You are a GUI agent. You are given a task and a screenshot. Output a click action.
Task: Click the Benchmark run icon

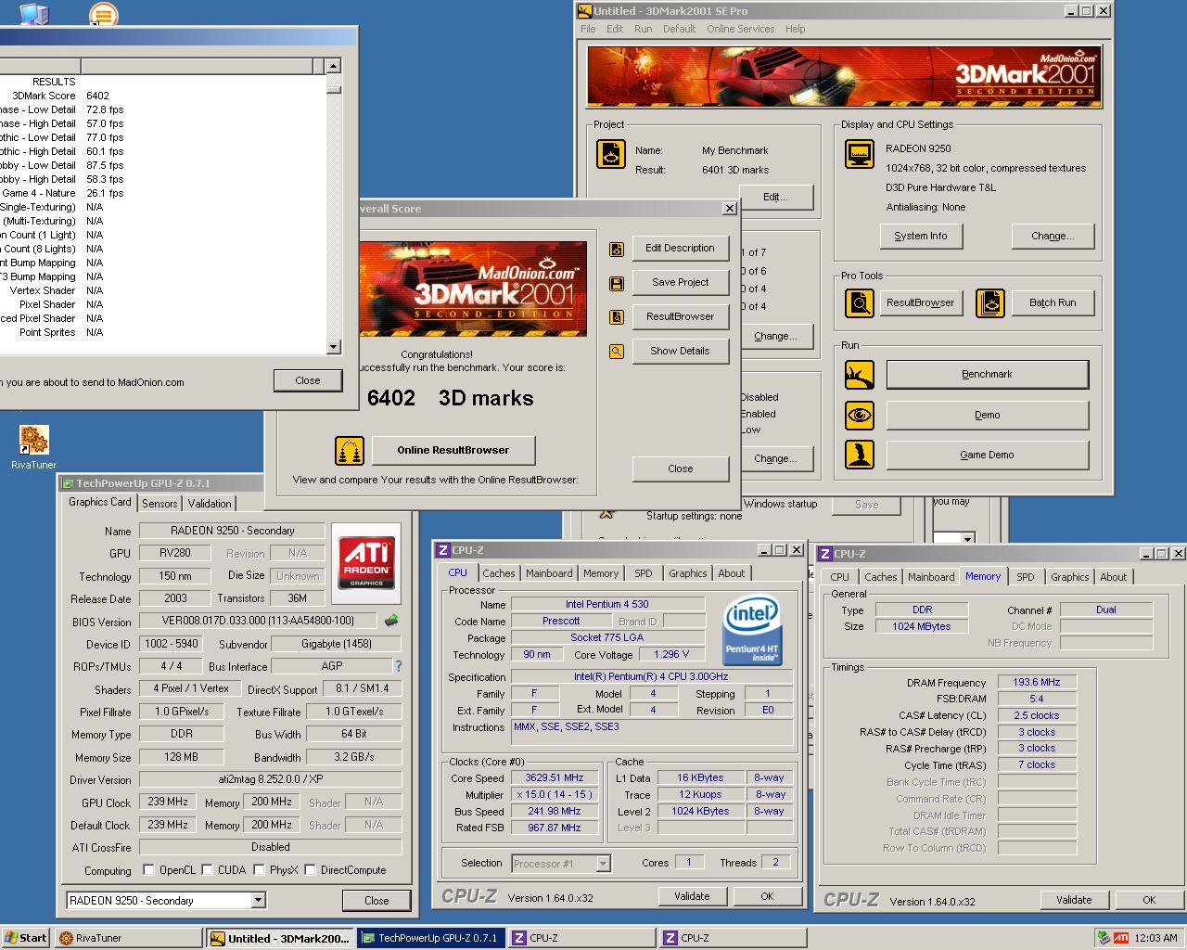pyautogui.click(x=860, y=375)
